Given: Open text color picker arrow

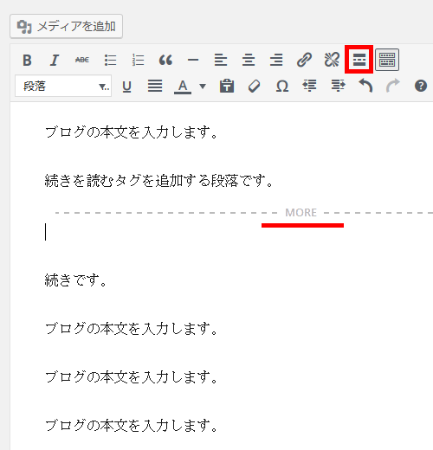Looking at the screenshot, I should 203,86.
